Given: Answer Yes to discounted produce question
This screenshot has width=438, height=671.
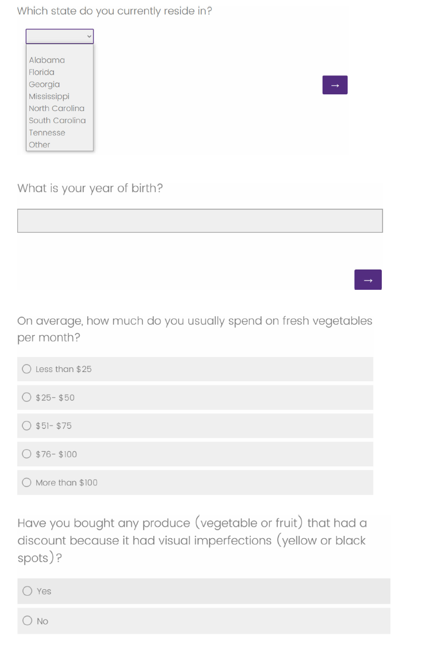Looking at the screenshot, I should click(x=28, y=591).
